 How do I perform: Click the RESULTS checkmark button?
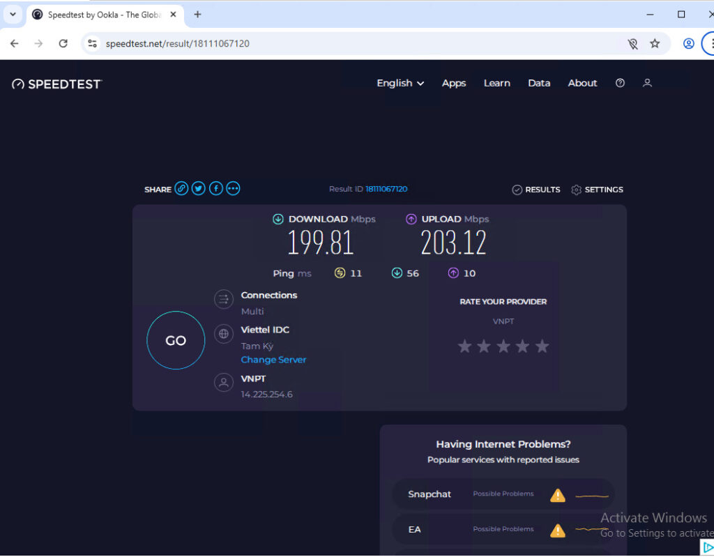click(536, 190)
